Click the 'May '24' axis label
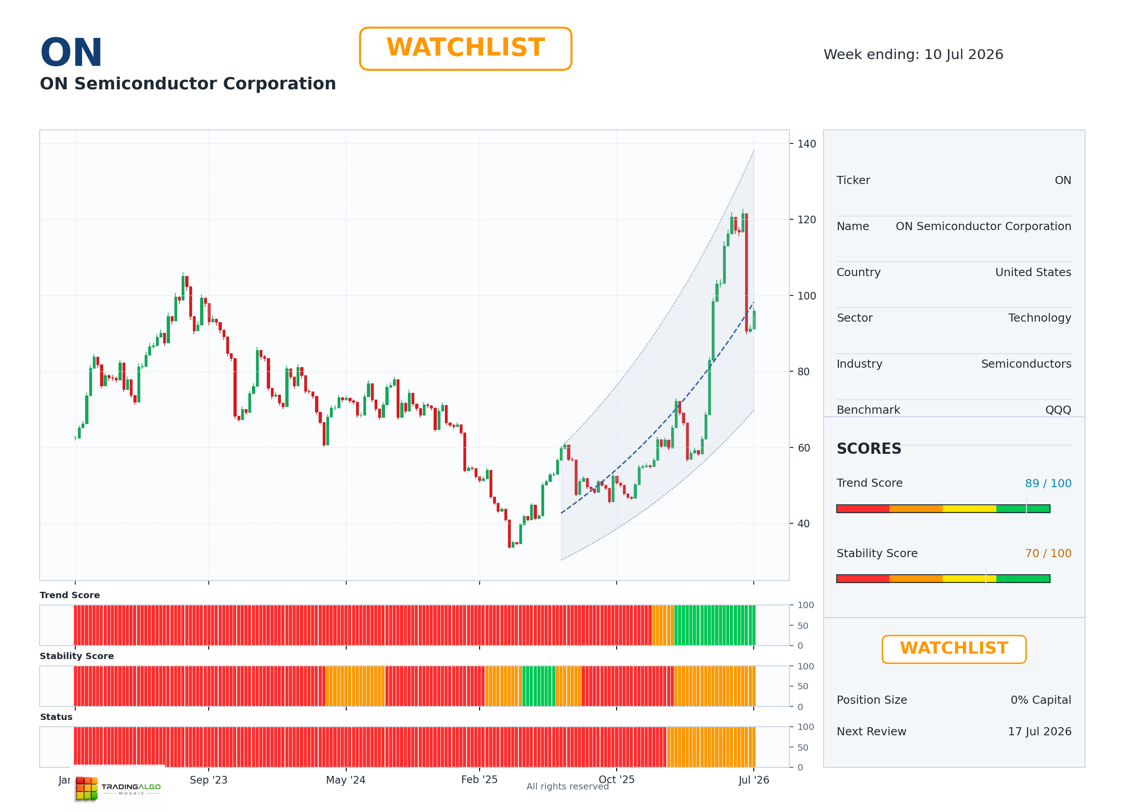Viewport: 1136px width, 812px height. coord(346,780)
